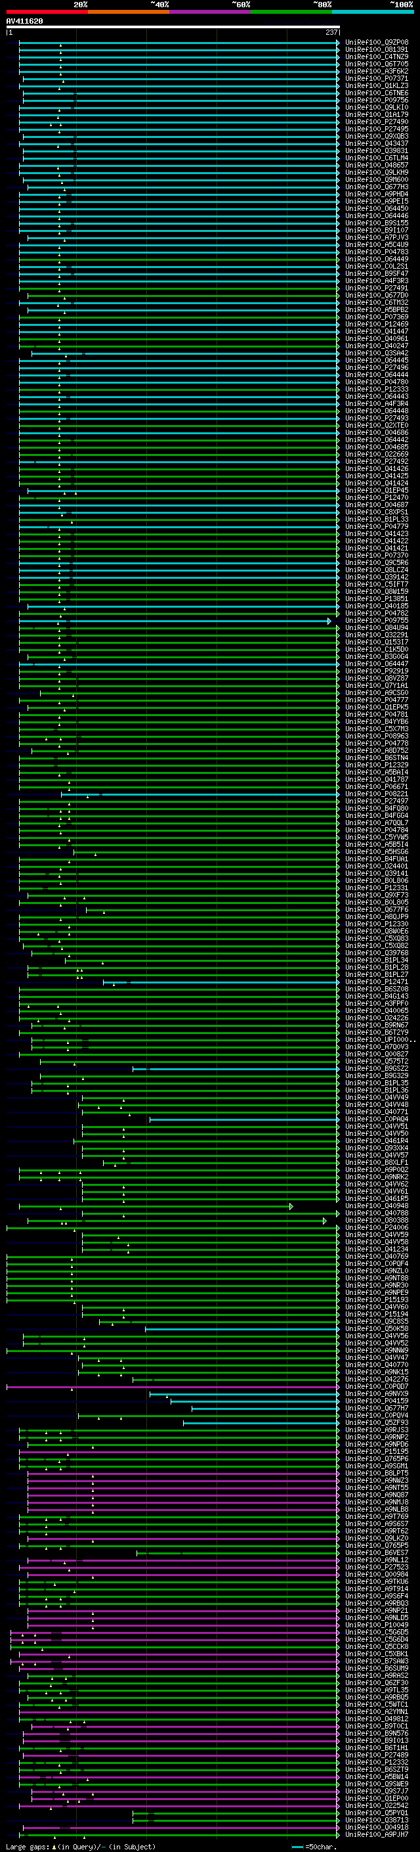Image resolution: width=420 pixels, height=1852 pixels.
Task: Select the label UniRef100_A7PJV3
Action: tap(377, 237)
